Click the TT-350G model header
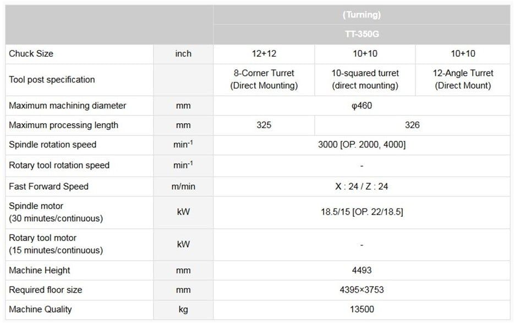514x324 pixels. click(362, 34)
